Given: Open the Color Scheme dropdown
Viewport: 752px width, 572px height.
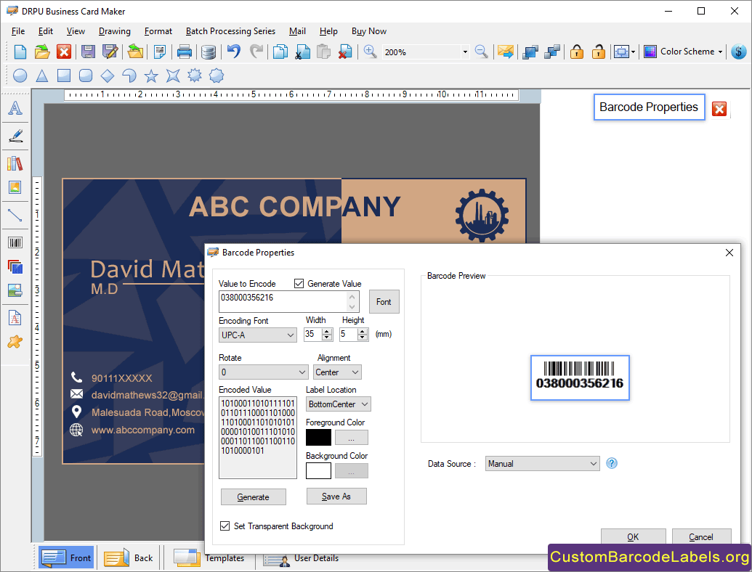Looking at the screenshot, I should point(684,52).
